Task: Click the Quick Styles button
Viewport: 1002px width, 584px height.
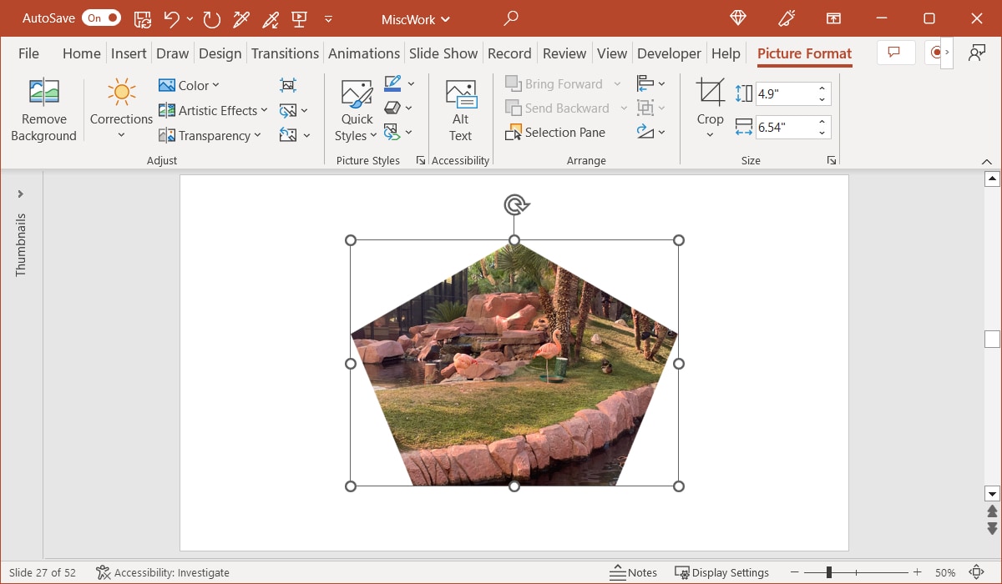Action: pos(356,107)
